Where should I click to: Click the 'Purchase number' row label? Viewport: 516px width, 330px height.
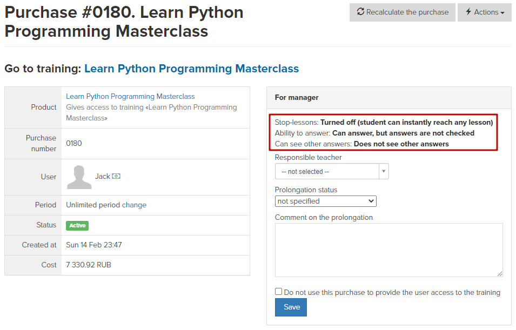[41, 143]
